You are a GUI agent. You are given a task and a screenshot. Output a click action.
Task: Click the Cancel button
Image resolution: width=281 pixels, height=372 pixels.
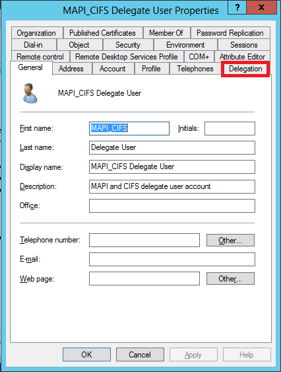coord(140,354)
